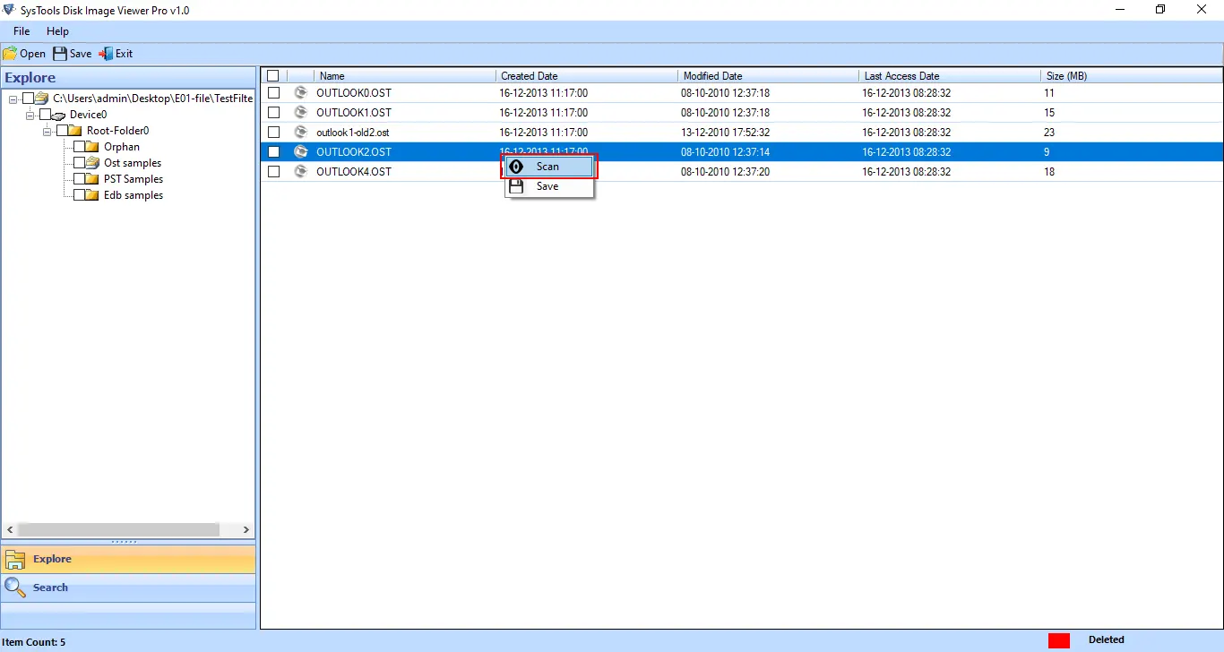Tick the checkbox for the C:\Users\admin path node
The image size is (1224, 652).
(29, 99)
